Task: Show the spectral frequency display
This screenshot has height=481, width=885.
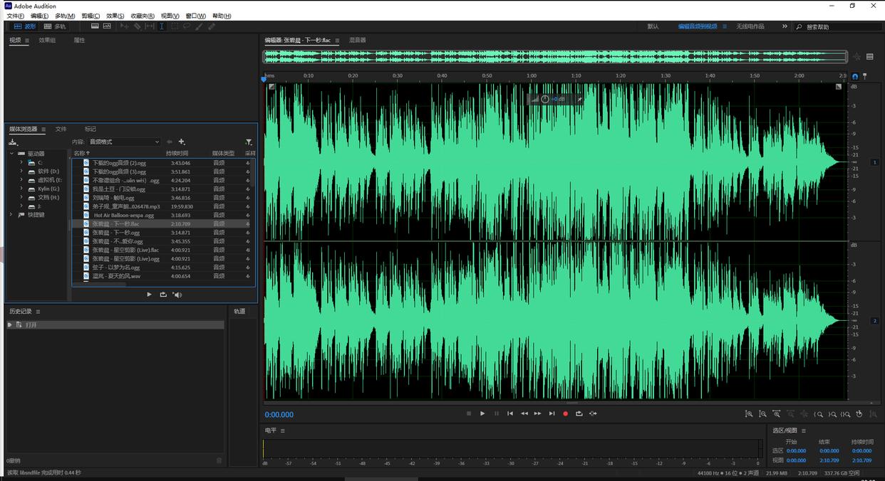Action: (x=95, y=26)
